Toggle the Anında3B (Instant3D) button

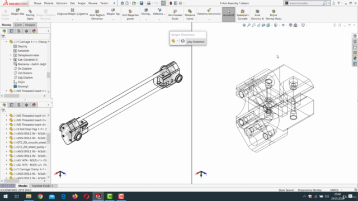[229, 15]
